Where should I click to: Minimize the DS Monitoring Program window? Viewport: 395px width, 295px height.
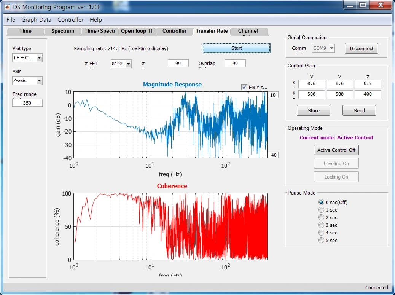pos(350,5)
